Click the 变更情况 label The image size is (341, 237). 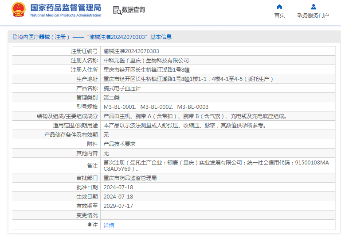tap(87, 215)
